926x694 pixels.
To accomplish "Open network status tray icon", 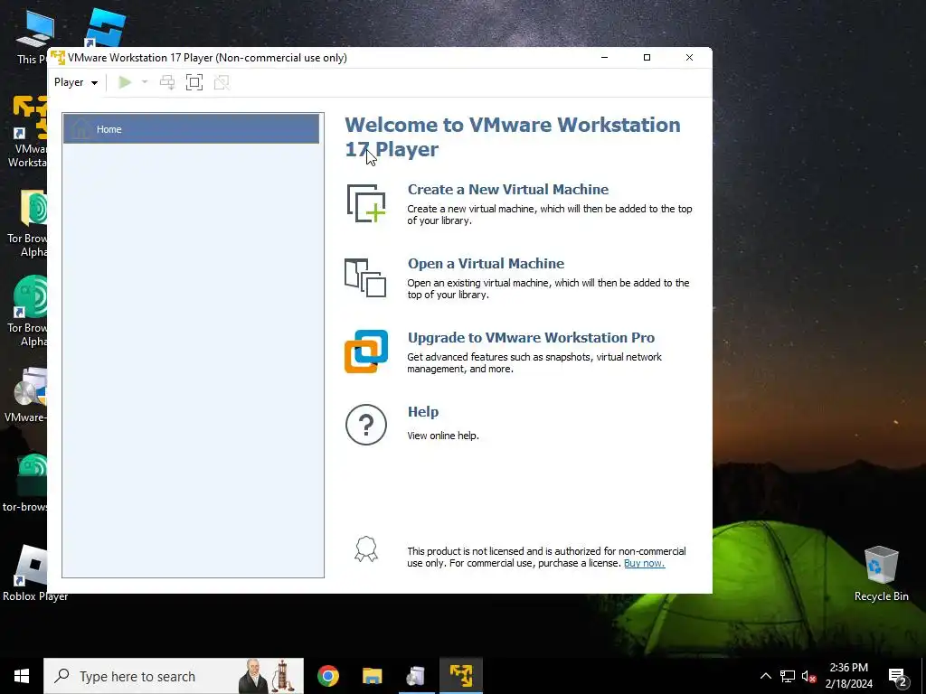I will (x=788, y=676).
